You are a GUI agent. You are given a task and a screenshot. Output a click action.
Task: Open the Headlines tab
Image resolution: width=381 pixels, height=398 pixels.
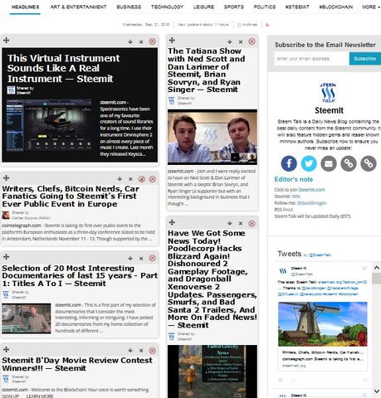click(25, 7)
